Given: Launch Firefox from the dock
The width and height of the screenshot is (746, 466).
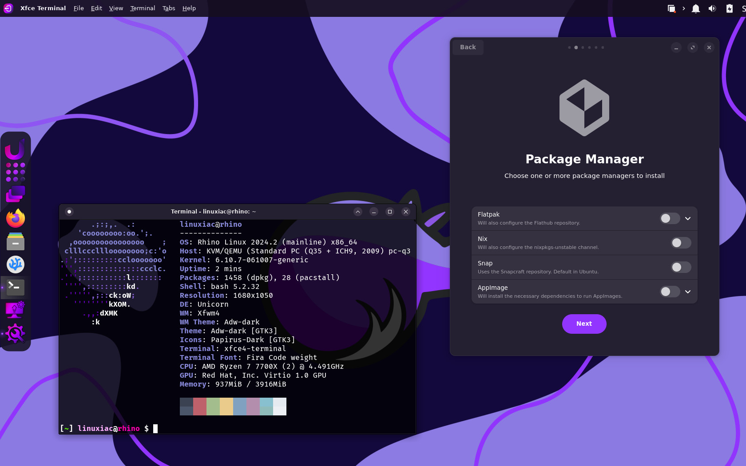Looking at the screenshot, I should pyautogui.click(x=16, y=218).
